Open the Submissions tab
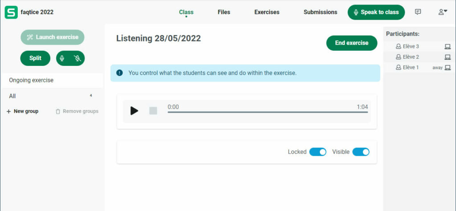 click(x=320, y=12)
